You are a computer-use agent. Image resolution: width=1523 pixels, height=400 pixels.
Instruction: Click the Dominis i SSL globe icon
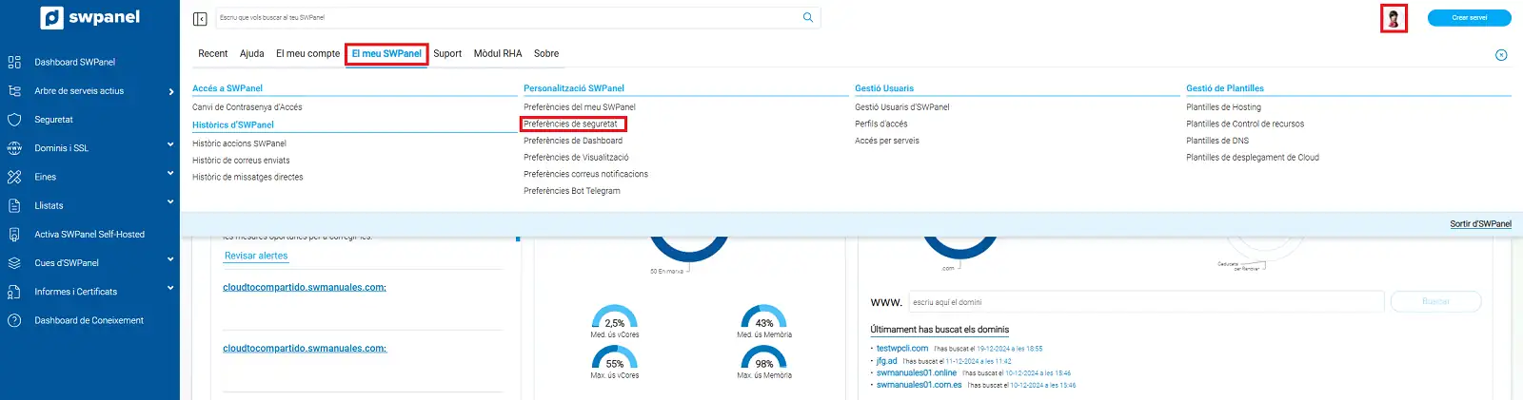[x=14, y=148]
